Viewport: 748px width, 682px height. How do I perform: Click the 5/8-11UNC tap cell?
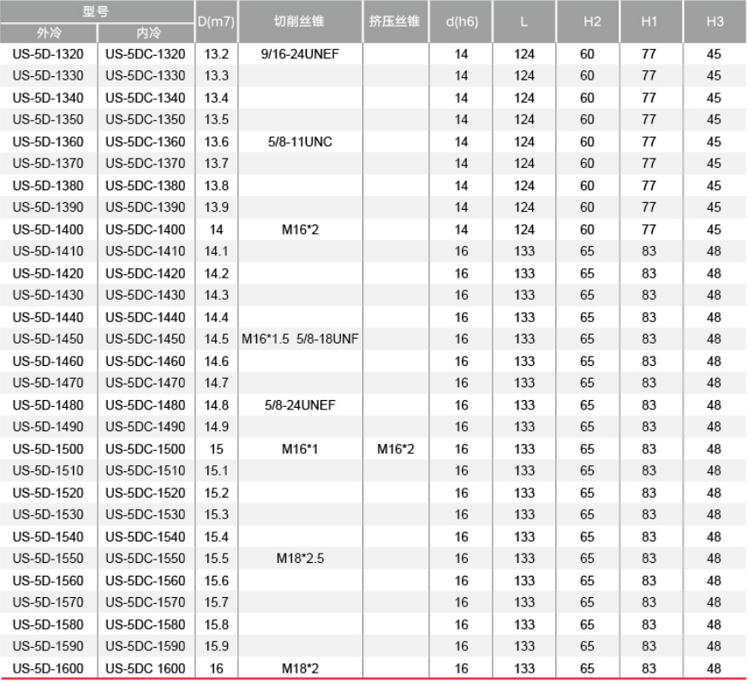pos(298,142)
